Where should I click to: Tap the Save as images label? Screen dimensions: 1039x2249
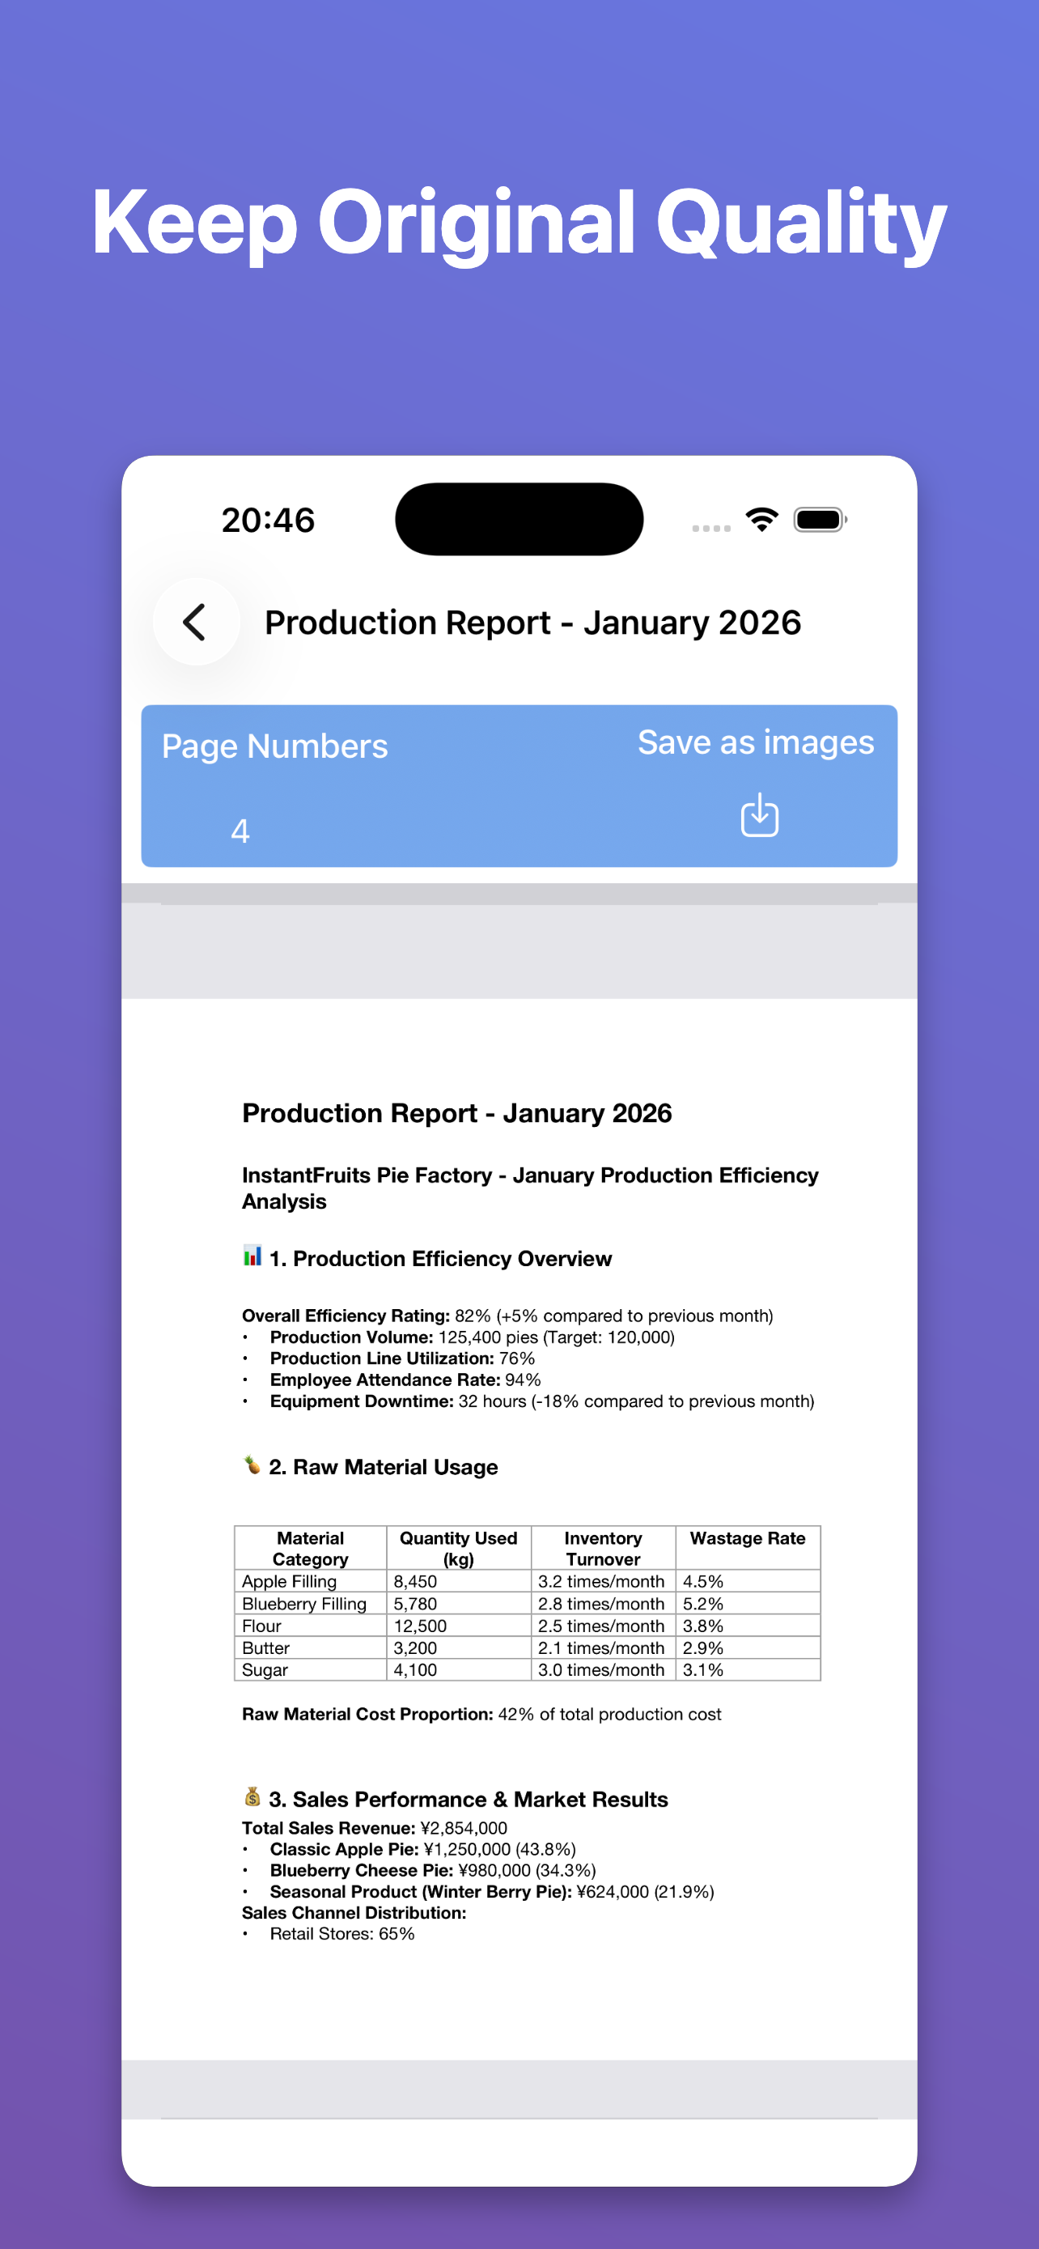click(x=756, y=742)
